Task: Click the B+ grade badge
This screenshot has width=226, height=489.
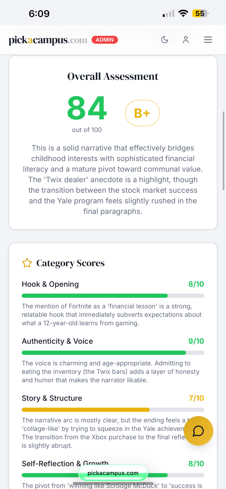Action: click(x=142, y=113)
